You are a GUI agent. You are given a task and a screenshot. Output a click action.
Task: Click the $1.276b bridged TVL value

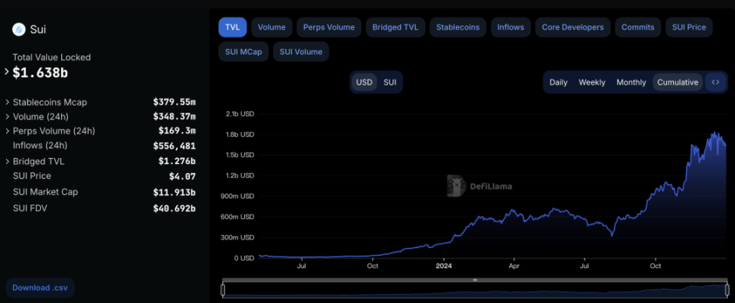point(177,162)
